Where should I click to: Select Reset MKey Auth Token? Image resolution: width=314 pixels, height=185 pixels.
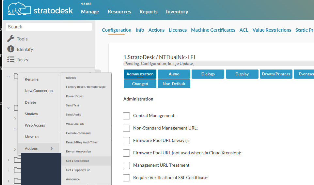click(82, 142)
